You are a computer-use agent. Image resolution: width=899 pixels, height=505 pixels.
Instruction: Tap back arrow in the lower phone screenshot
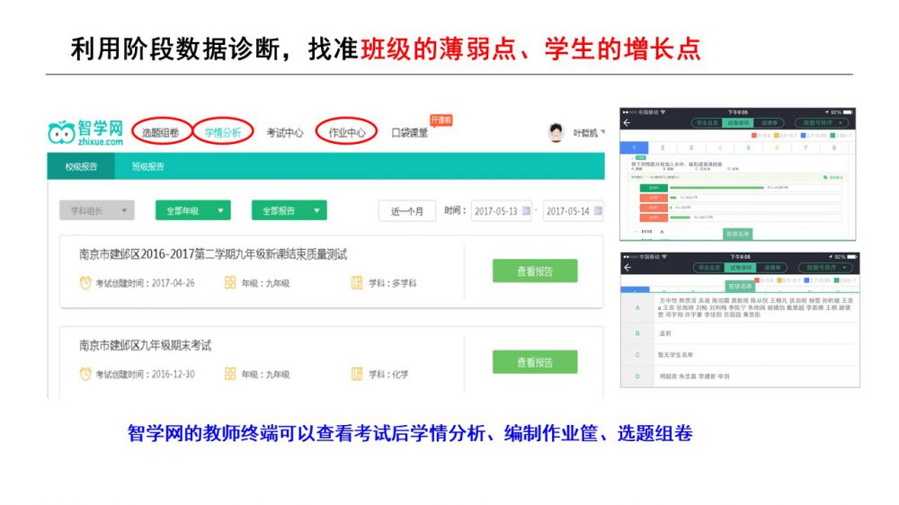[x=627, y=267]
